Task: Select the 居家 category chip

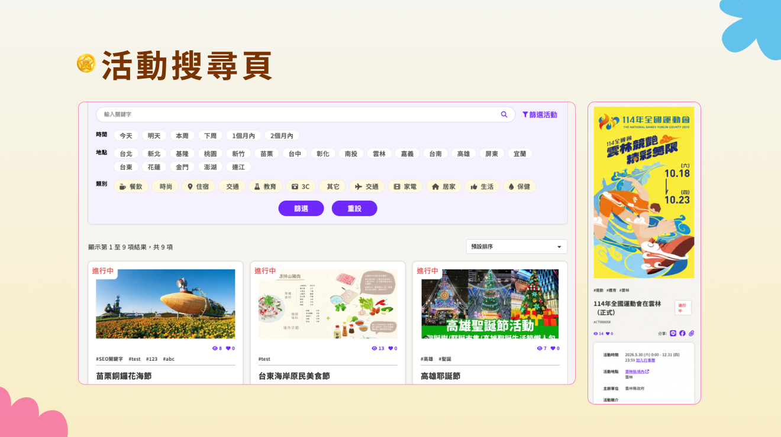Action: 444,187
